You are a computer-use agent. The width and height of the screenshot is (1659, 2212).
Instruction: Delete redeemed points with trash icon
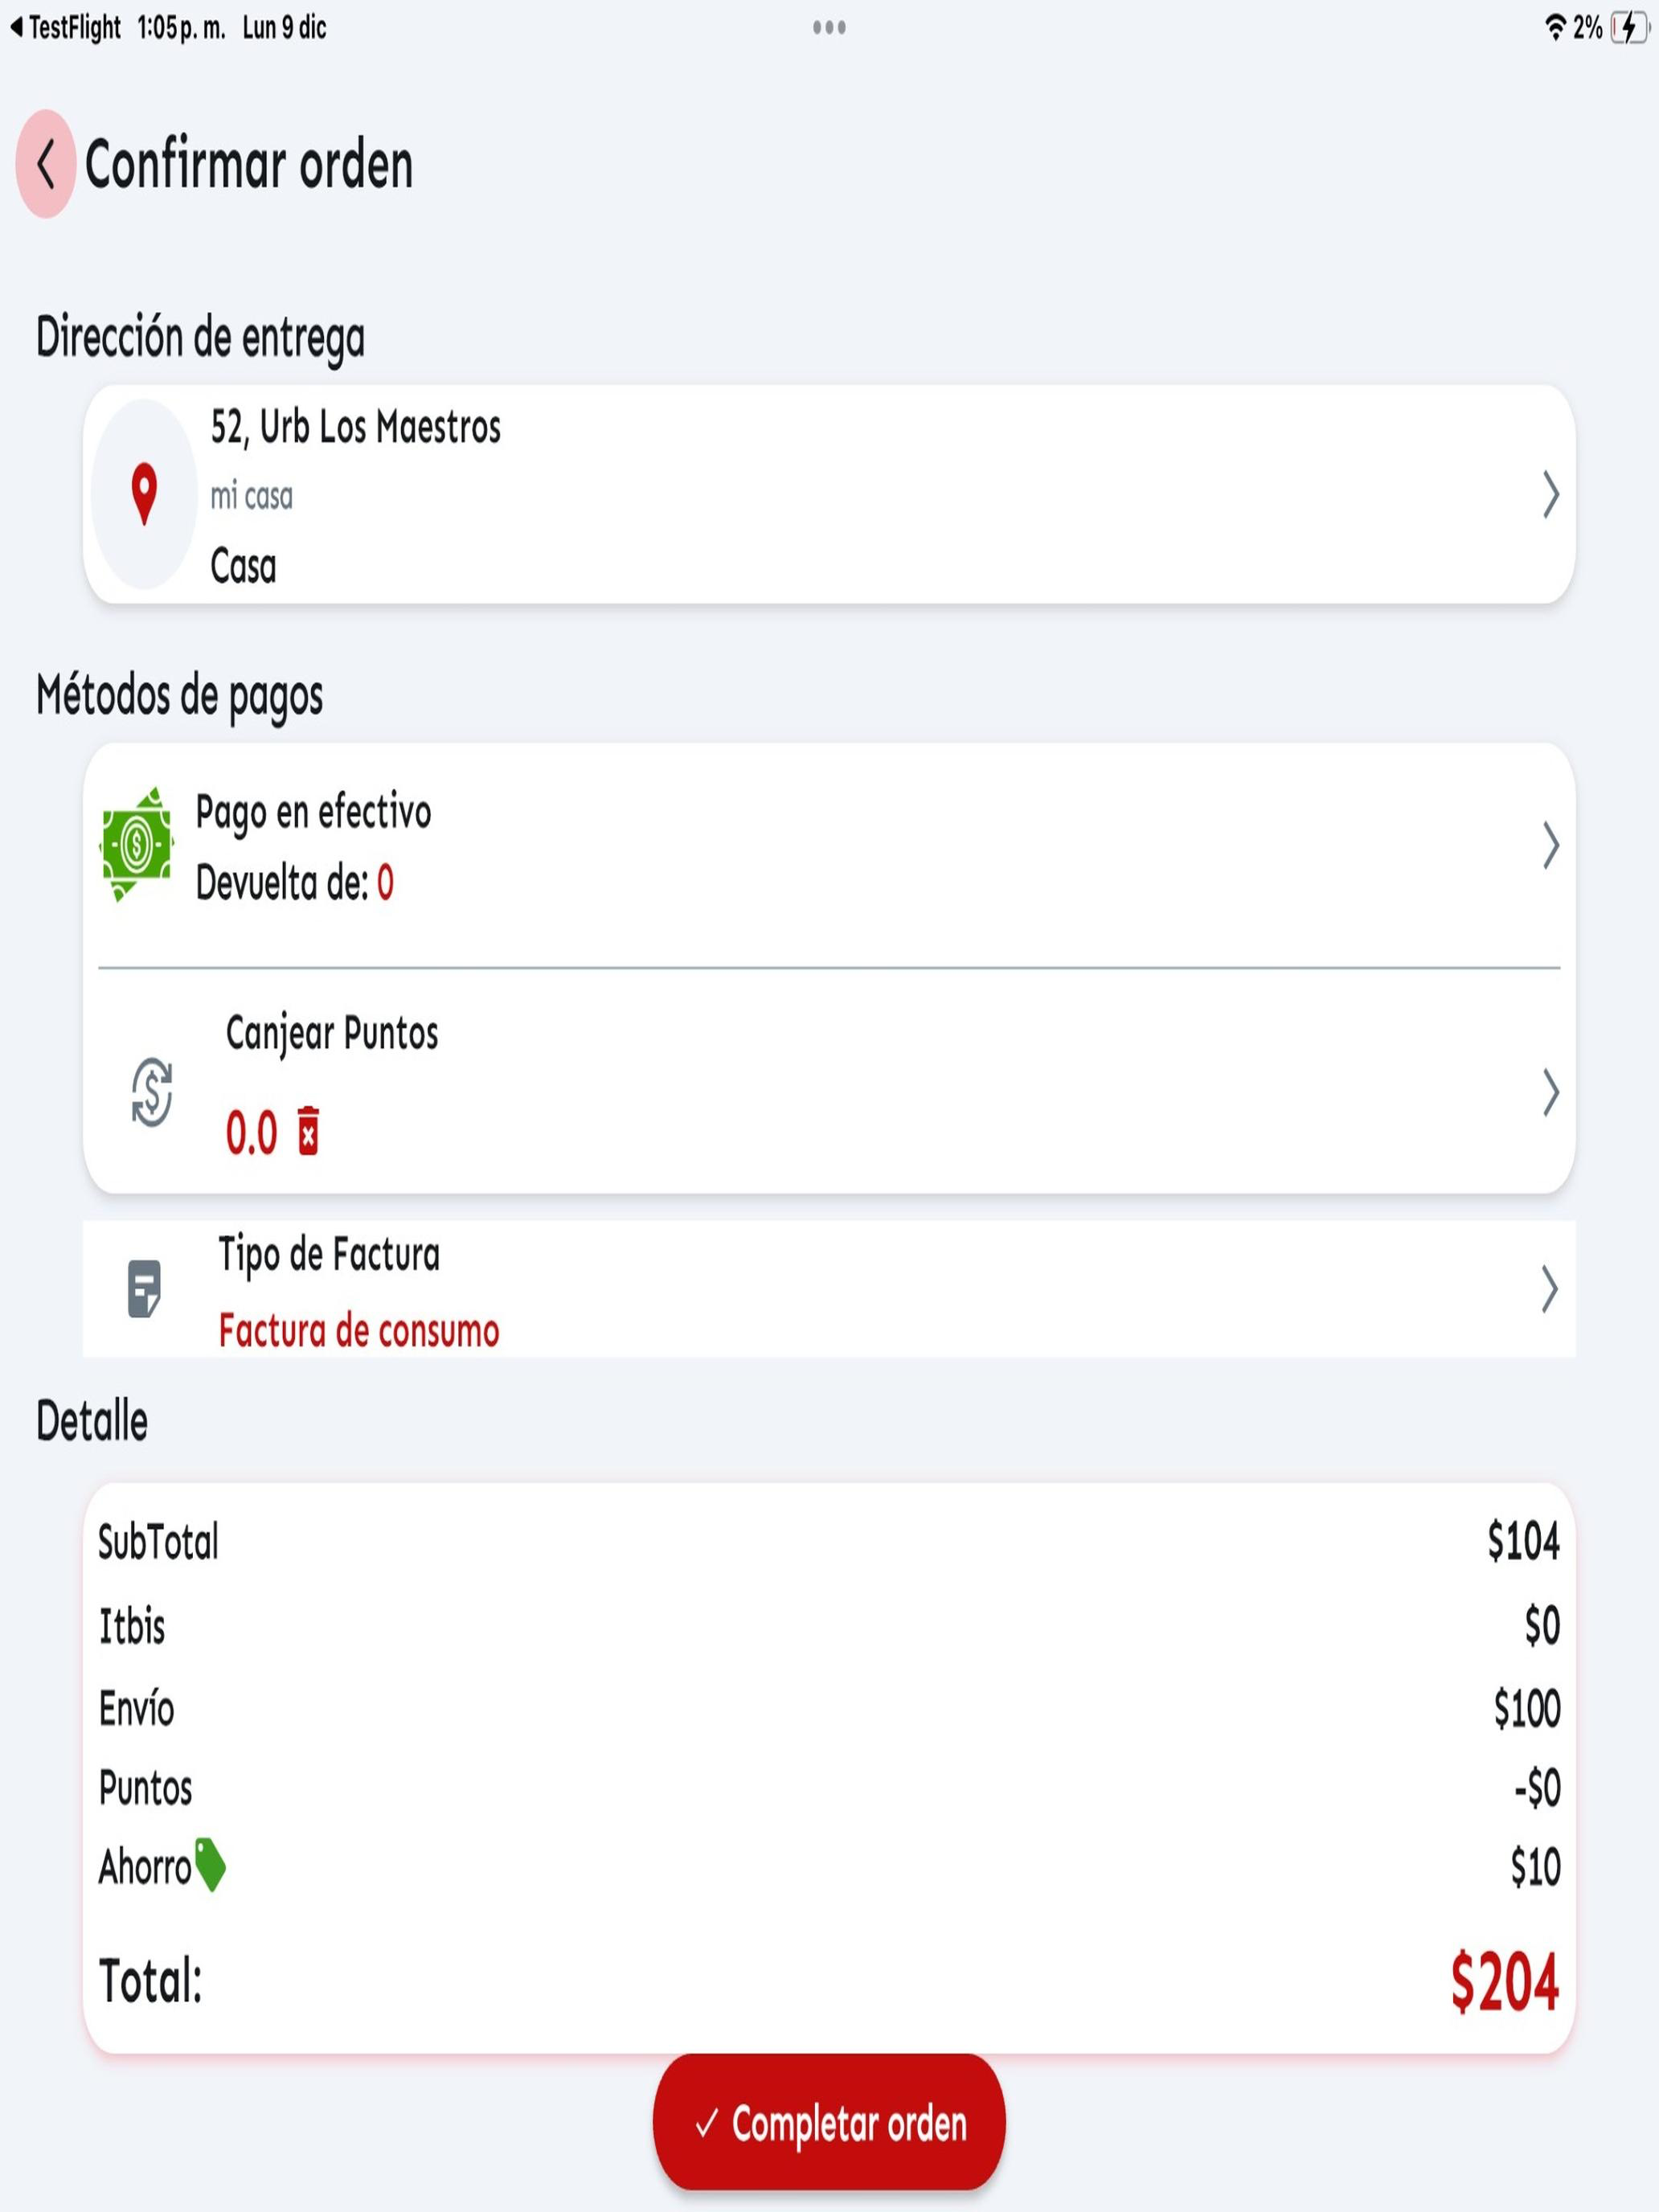point(308,1131)
